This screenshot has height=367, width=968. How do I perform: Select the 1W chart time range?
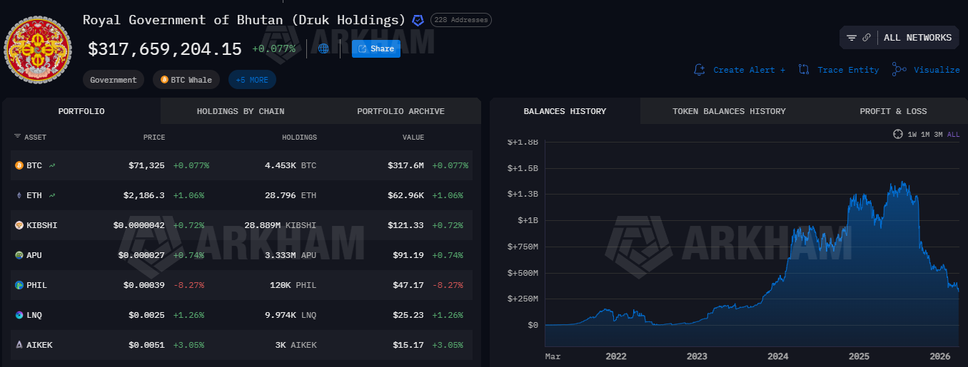tap(912, 134)
